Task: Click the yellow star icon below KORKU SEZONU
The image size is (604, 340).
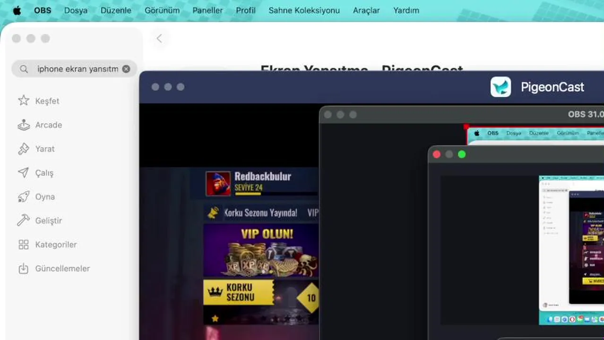Action: pyautogui.click(x=215, y=319)
